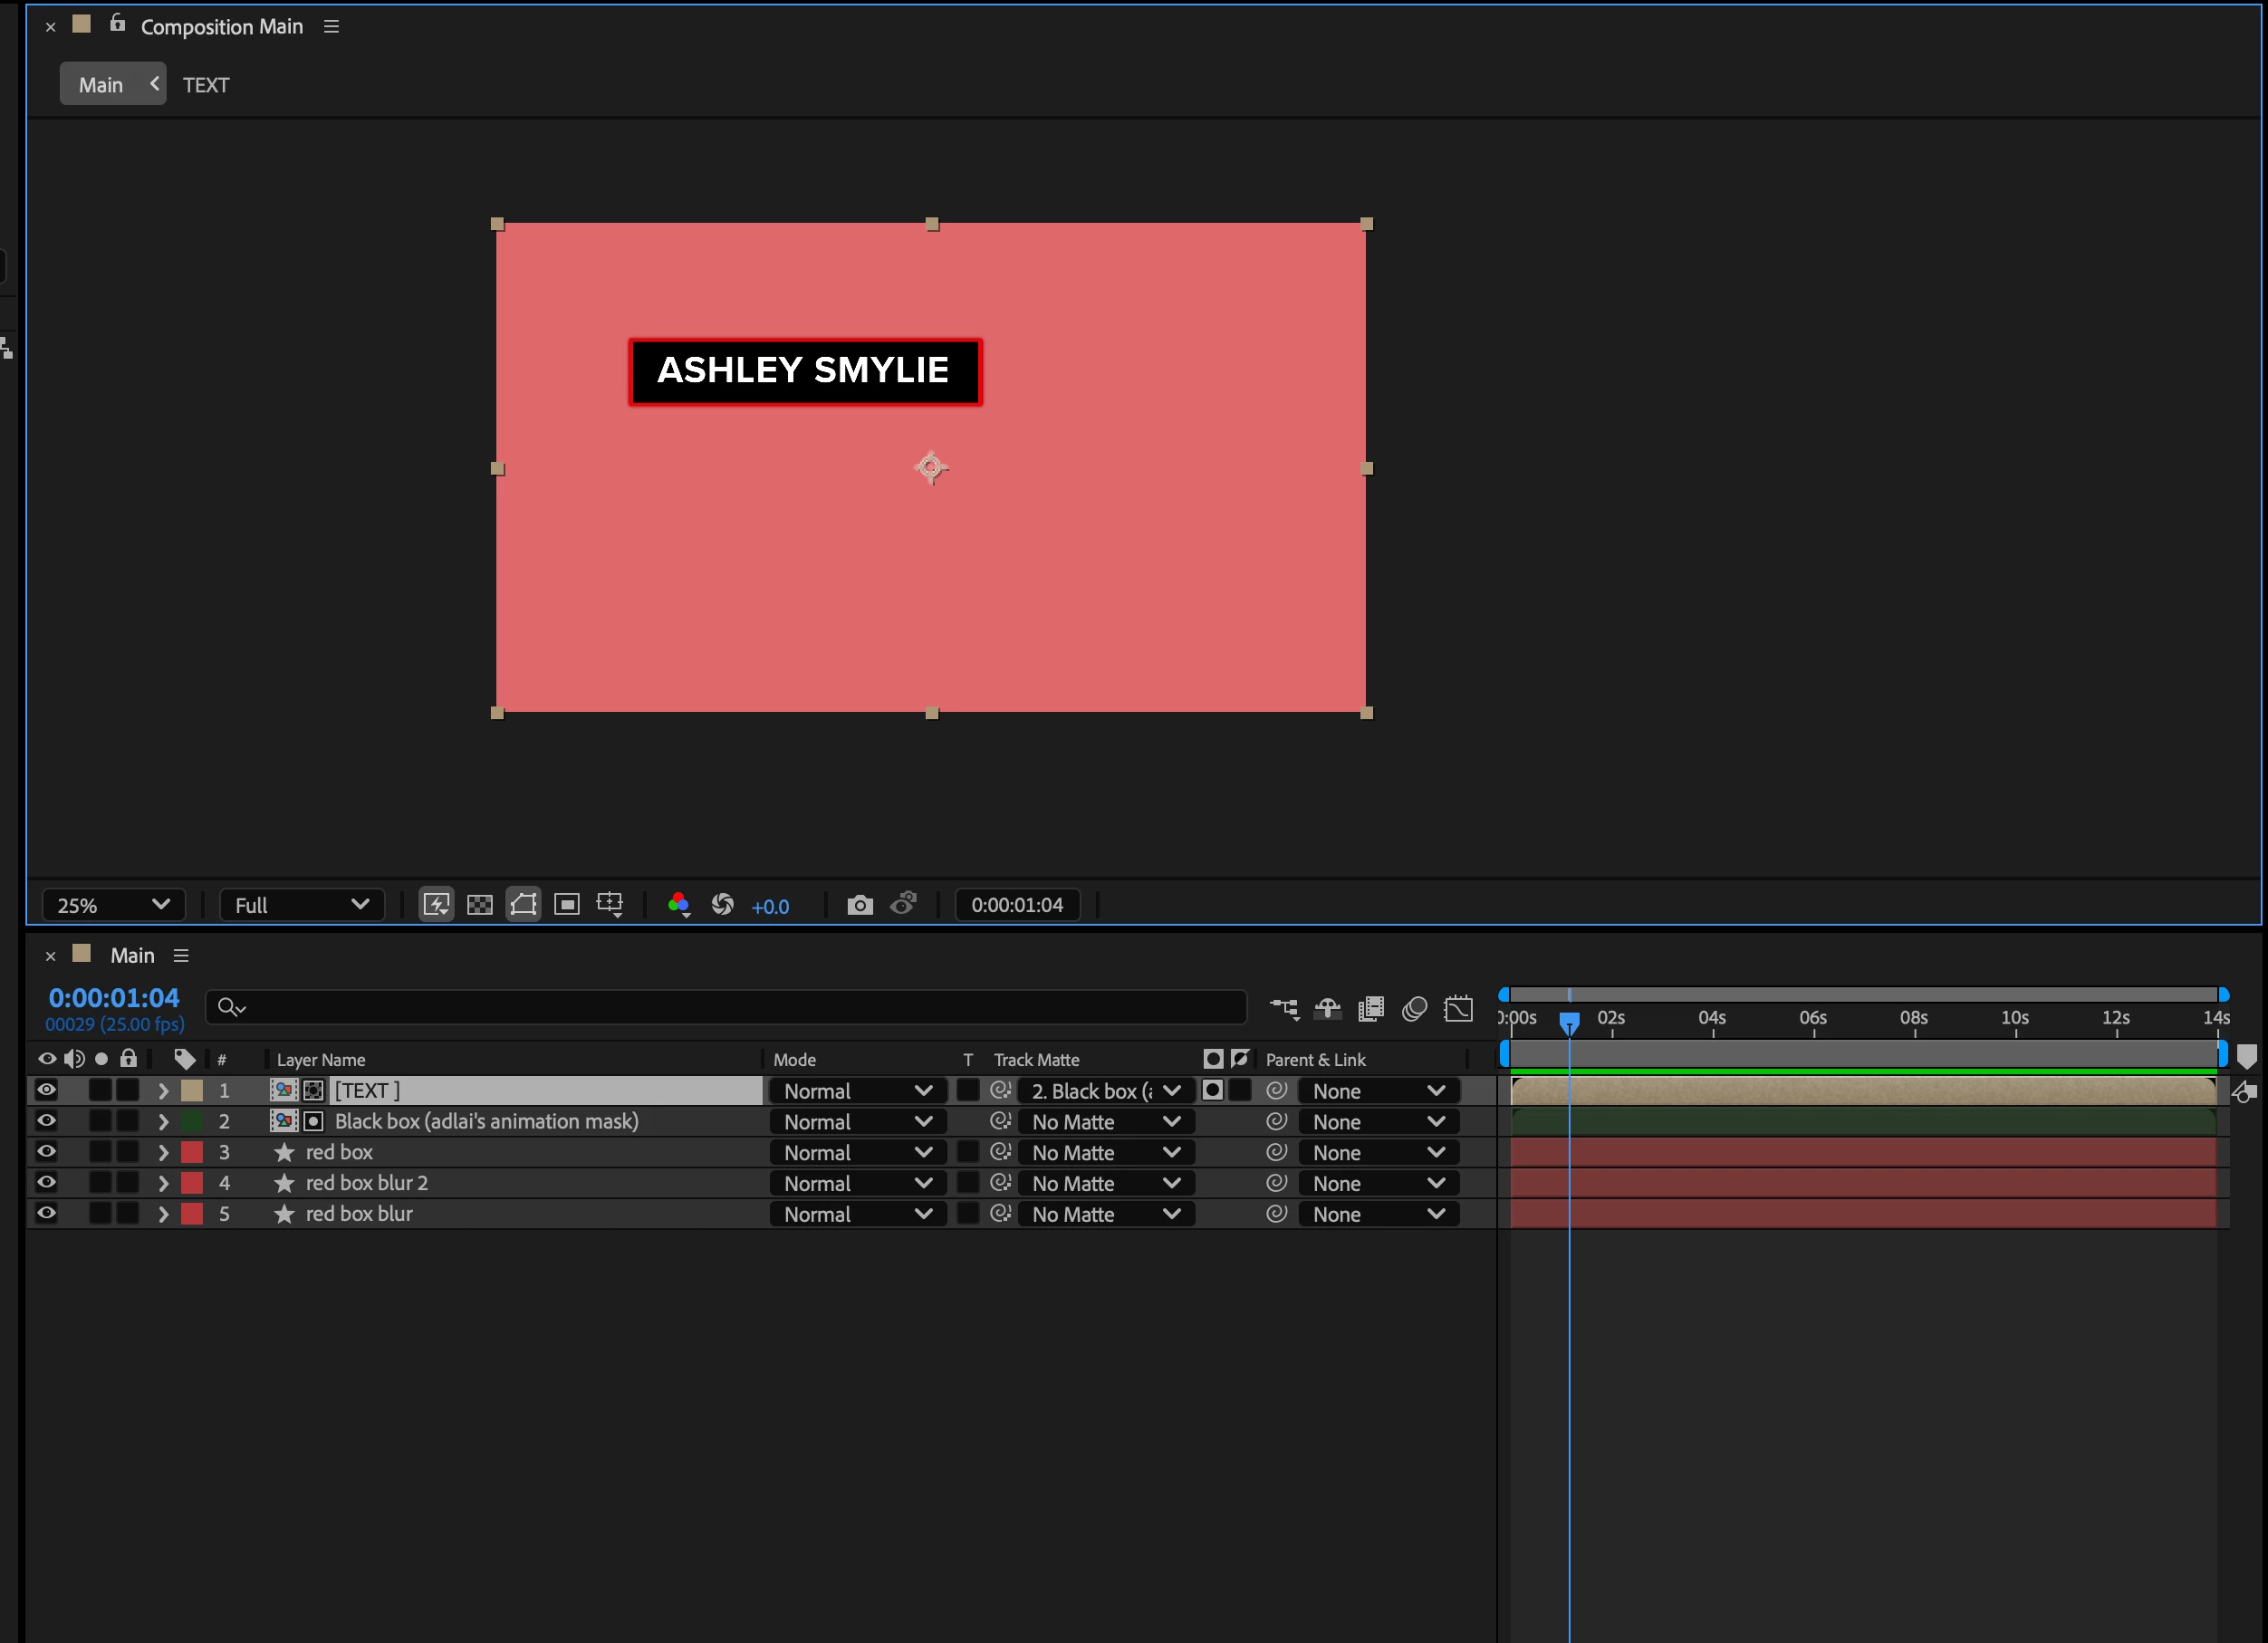2268x1643 pixels.
Task: Open the 25% magnification dropdown
Action: point(113,905)
